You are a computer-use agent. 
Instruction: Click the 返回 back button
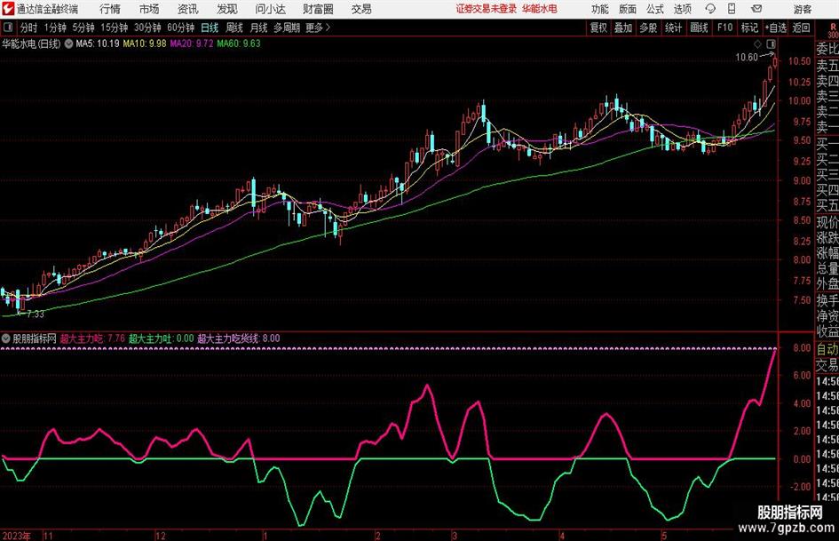[801, 28]
